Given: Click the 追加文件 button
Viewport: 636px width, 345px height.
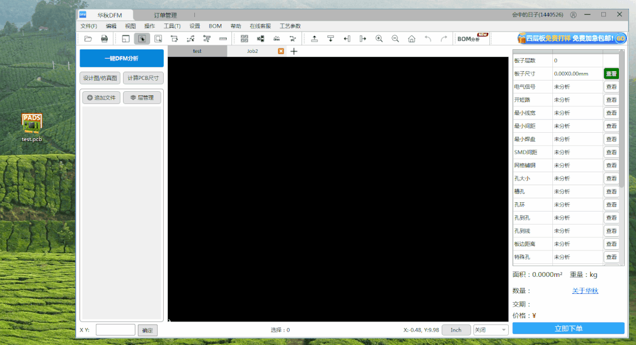Looking at the screenshot, I should [101, 98].
